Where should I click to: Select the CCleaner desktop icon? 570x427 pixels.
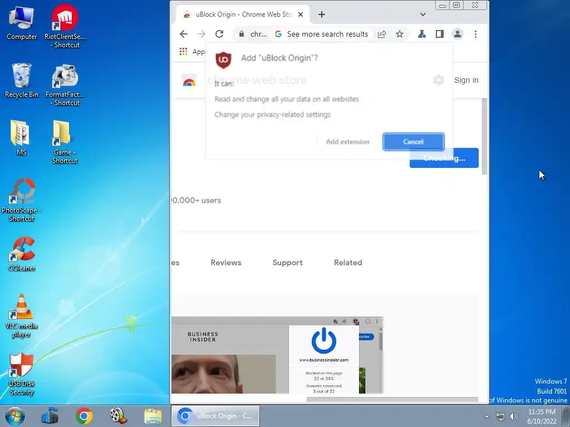[22, 254]
